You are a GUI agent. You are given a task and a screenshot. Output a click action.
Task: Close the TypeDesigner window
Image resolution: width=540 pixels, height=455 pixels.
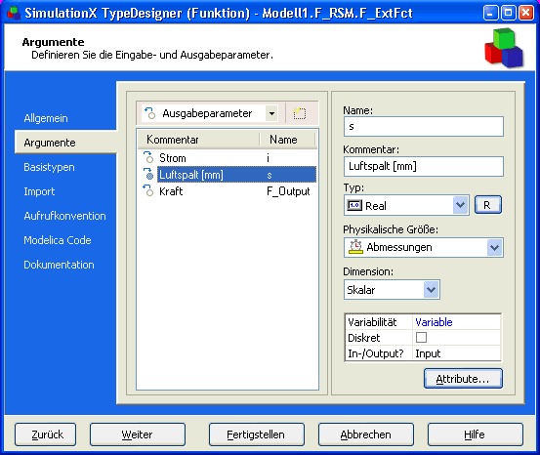526,13
